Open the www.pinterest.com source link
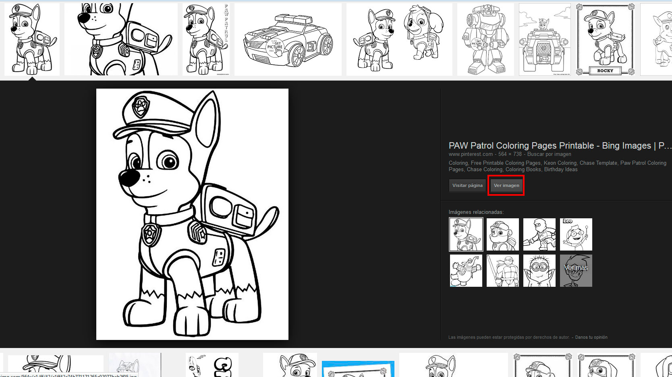 [471, 154]
